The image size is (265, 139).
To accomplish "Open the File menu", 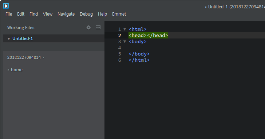I will (9, 14).
